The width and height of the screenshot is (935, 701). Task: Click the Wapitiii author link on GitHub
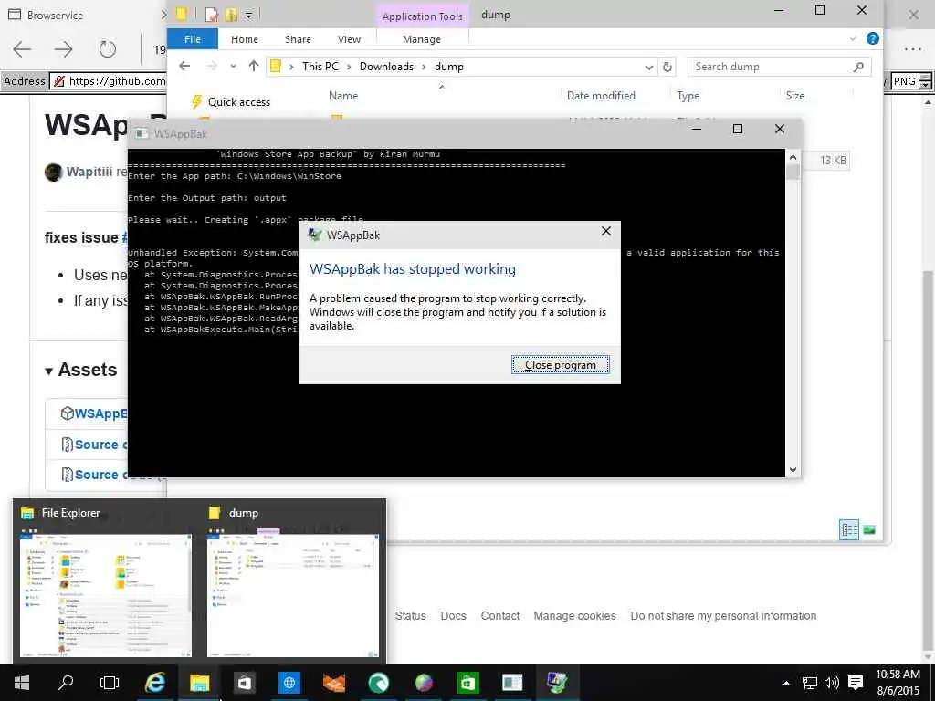click(x=89, y=172)
